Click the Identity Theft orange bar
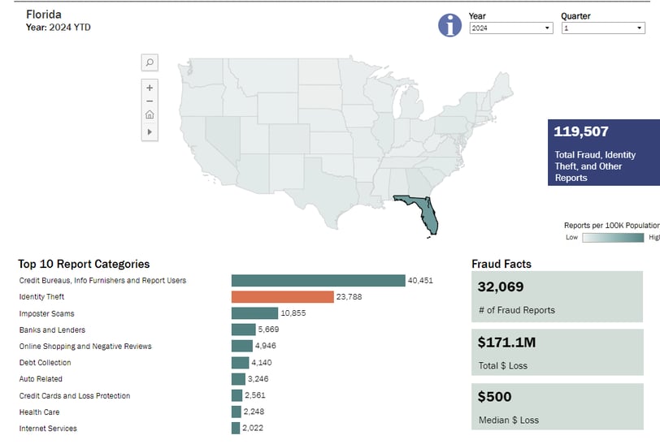 click(x=282, y=297)
